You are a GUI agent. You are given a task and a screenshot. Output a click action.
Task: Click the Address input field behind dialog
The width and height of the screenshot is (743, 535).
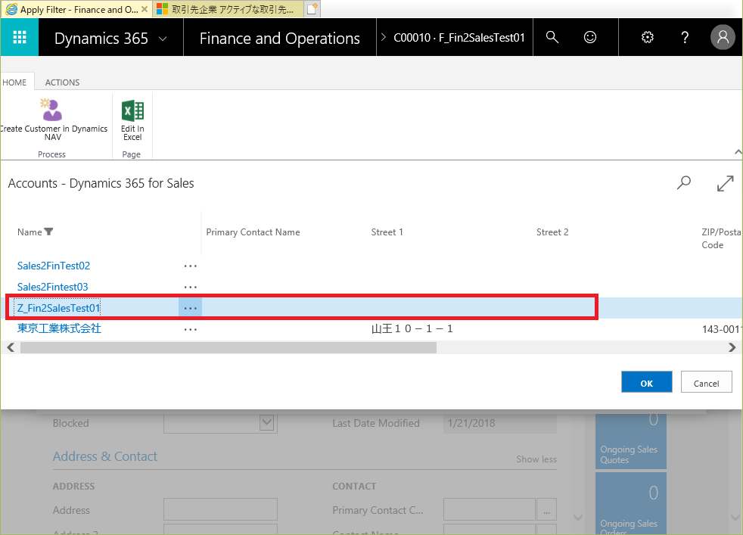pos(220,509)
